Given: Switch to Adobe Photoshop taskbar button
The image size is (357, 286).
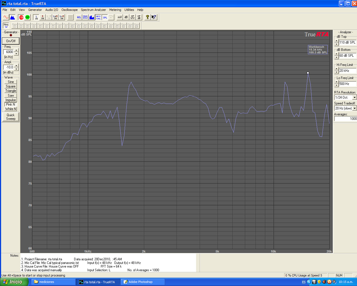Looking at the screenshot, I should (x=143, y=282).
